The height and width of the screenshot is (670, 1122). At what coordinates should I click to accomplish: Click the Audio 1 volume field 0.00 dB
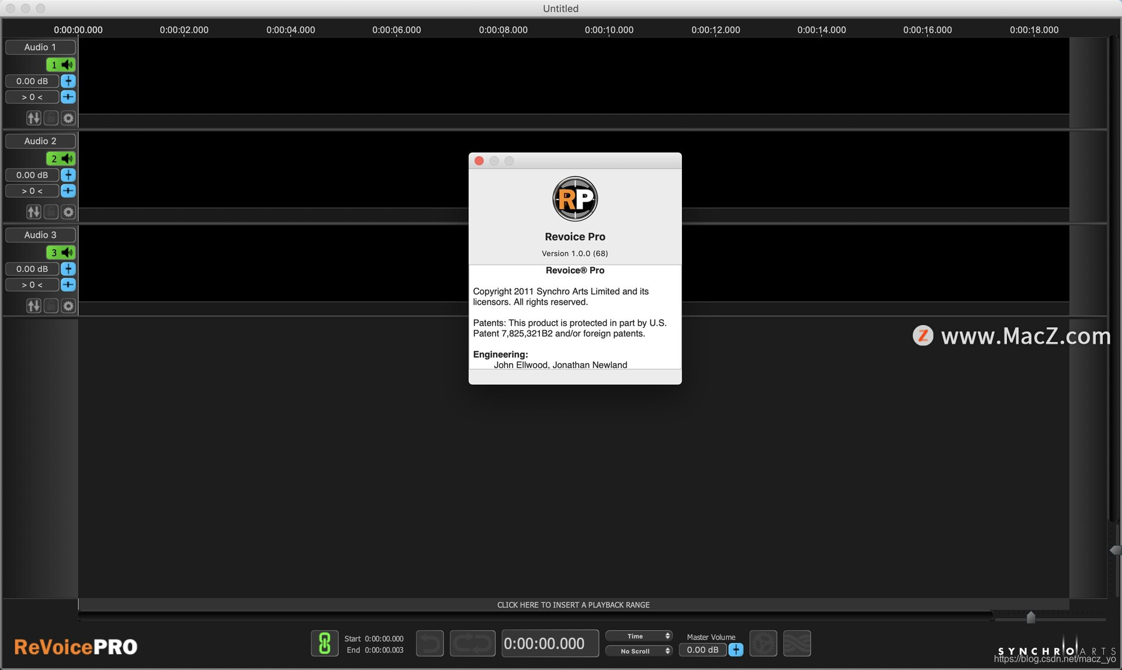[32, 81]
